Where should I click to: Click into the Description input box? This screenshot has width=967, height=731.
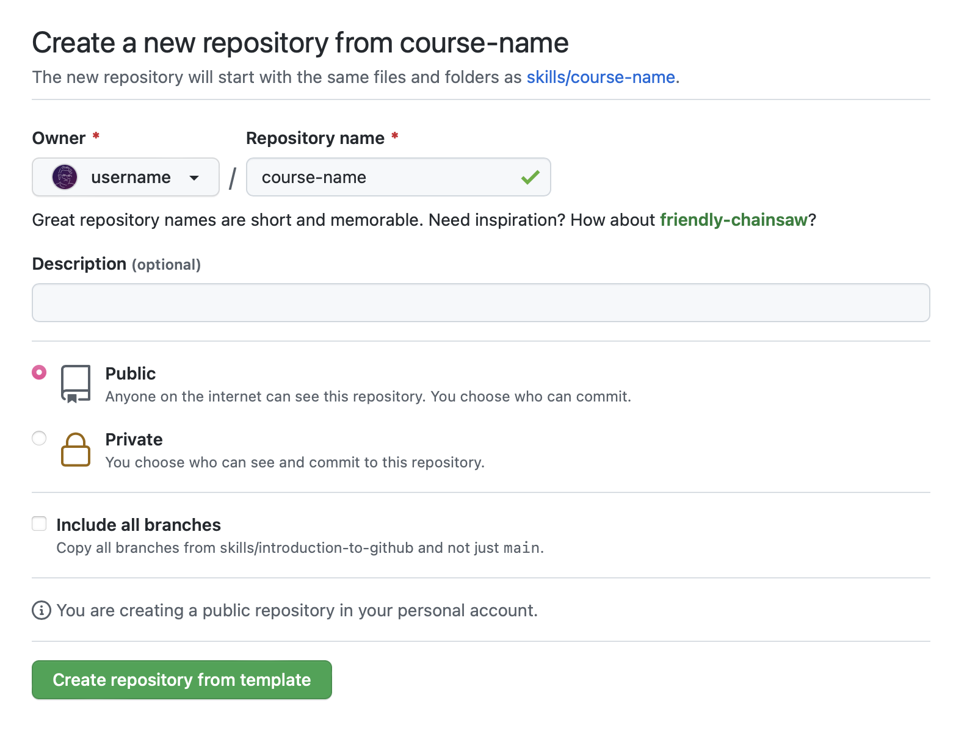pyautogui.click(x=480, y=303)
